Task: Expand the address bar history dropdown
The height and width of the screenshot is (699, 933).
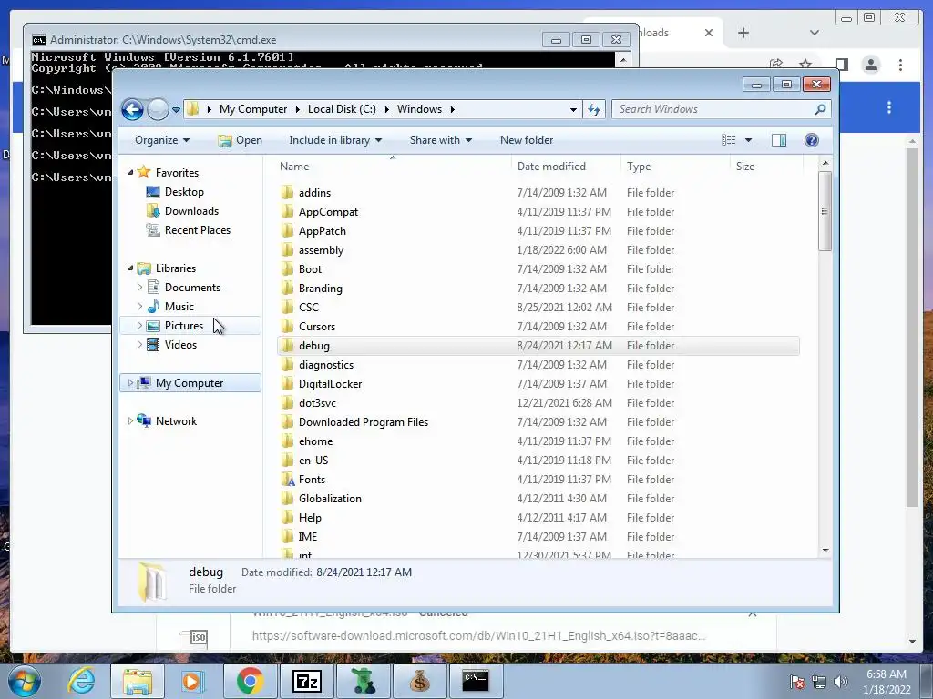Action: 573,110
